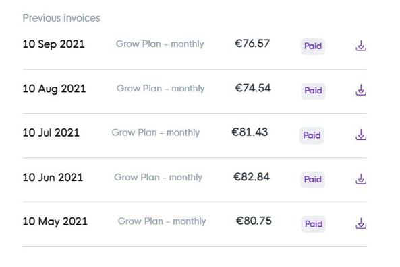Click the Paid badge for June invoice
This screenshot has width=400, height=267.
[313, 180]
